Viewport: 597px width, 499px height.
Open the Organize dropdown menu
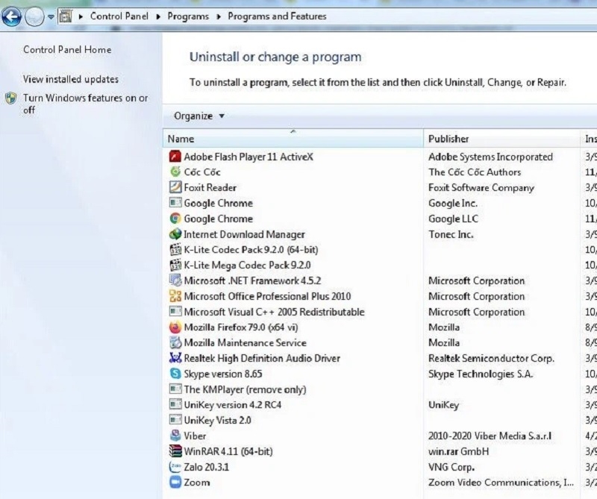point(199,116)
